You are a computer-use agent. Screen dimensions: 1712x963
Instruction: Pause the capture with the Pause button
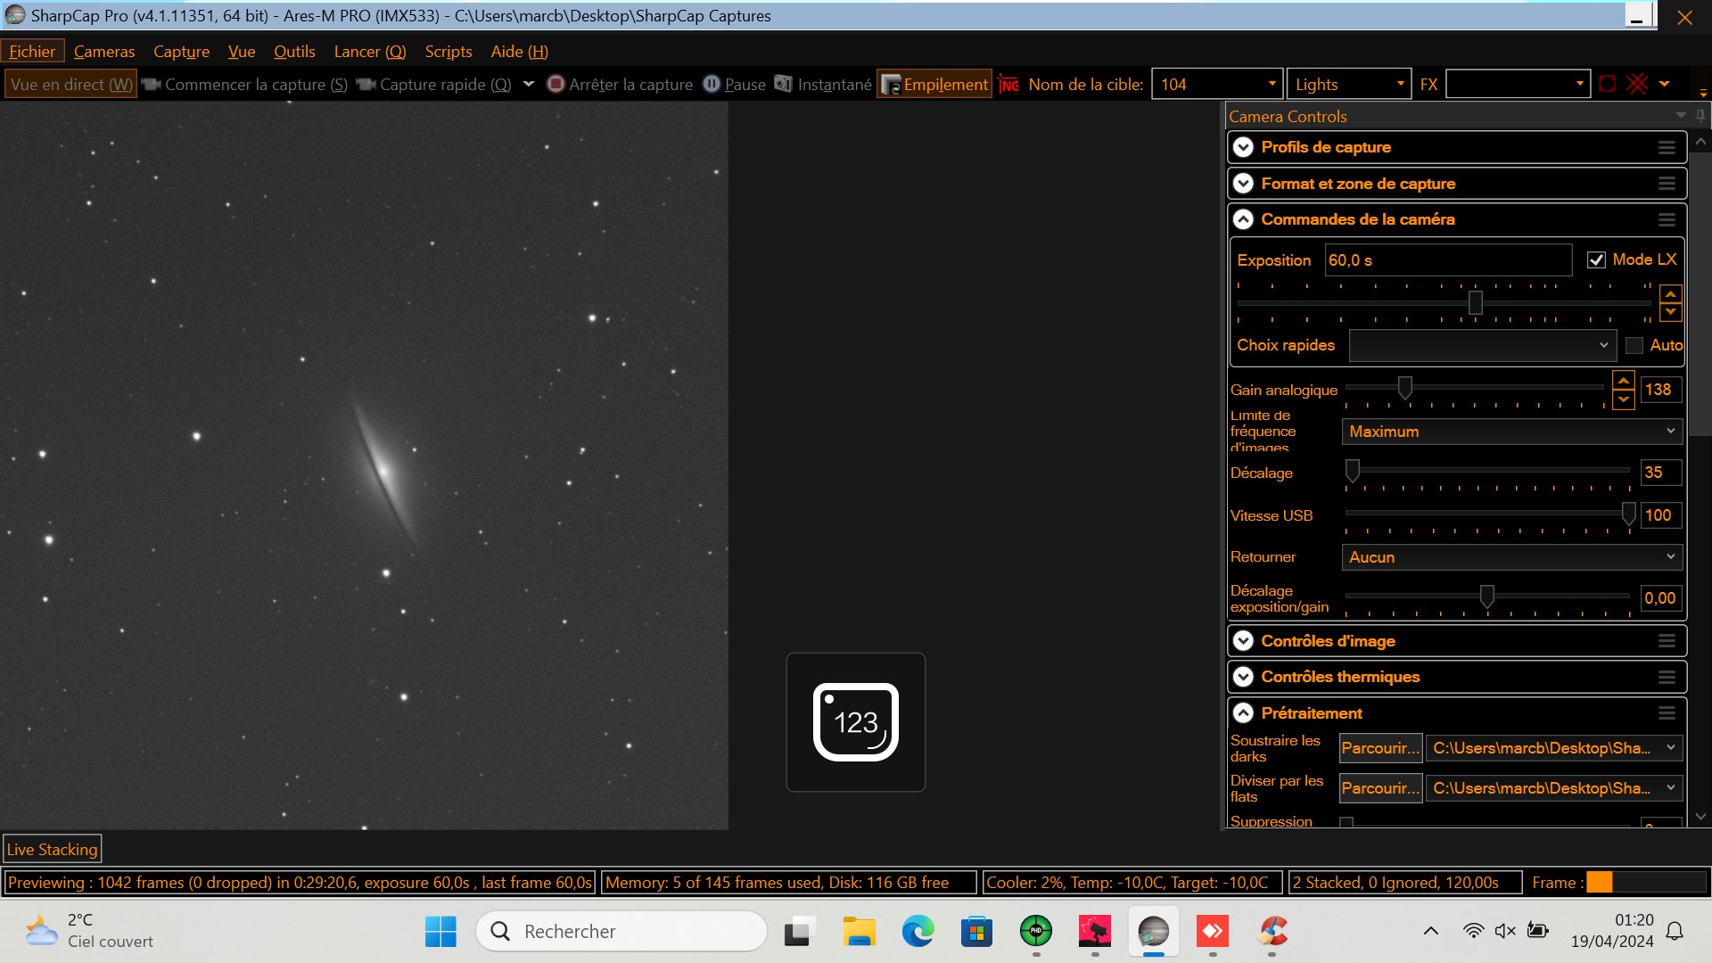[x=734, y=84]
